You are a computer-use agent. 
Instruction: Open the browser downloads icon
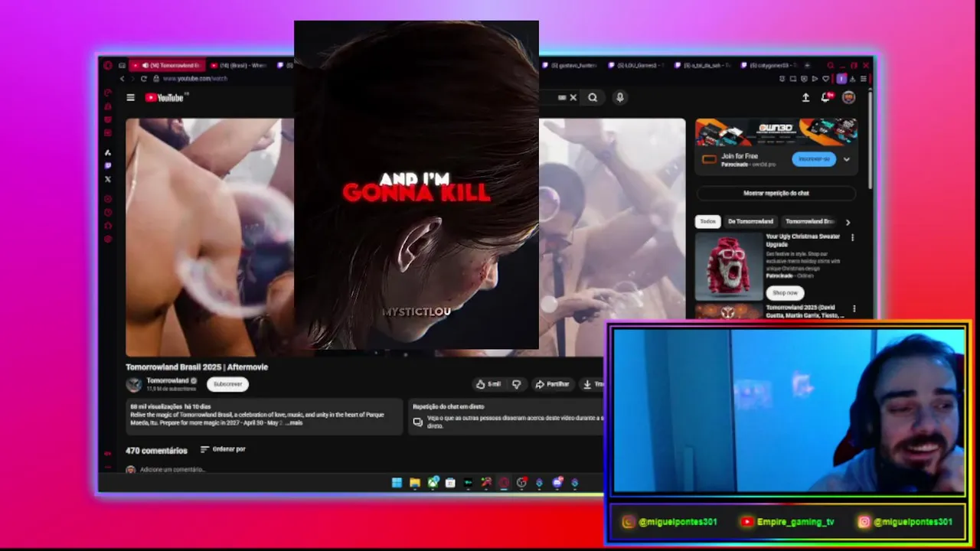pyautogui.click(x=853, y=78)
